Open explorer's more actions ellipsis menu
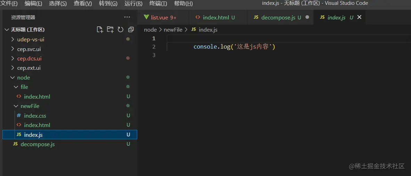Image resolution: width=411 pixels, height=176 pixels. 127,17
